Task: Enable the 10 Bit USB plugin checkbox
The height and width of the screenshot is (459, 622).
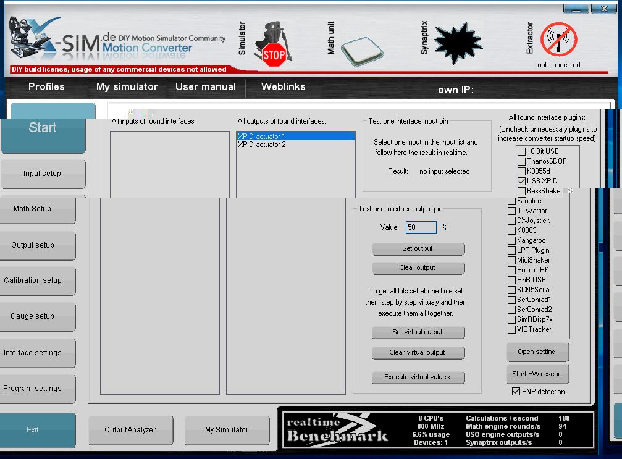Action: pyautogui.click(x=522, y=151)
